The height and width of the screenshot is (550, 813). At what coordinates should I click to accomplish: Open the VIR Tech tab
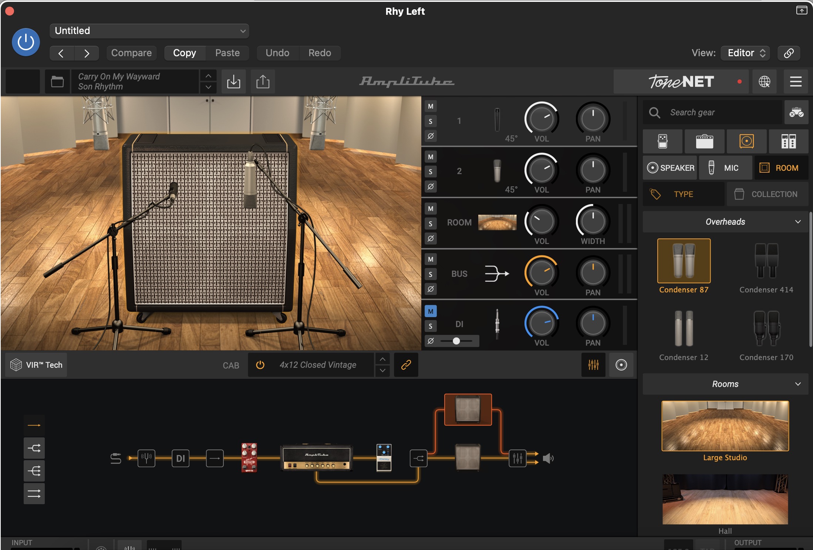[36, 365]
